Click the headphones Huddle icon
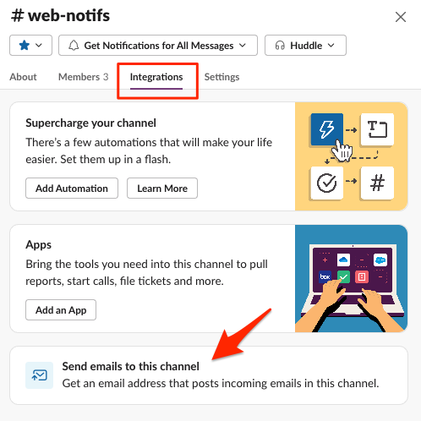421x421 pixels. [x=280, y=46]
